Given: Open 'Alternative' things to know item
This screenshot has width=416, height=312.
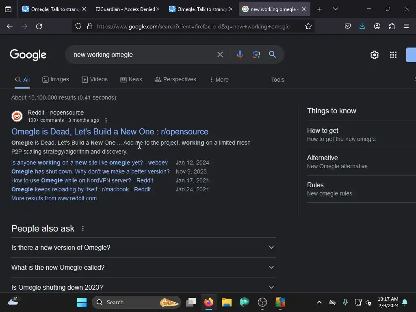Looking at the screenshot, I should click(x=361, y=162).
